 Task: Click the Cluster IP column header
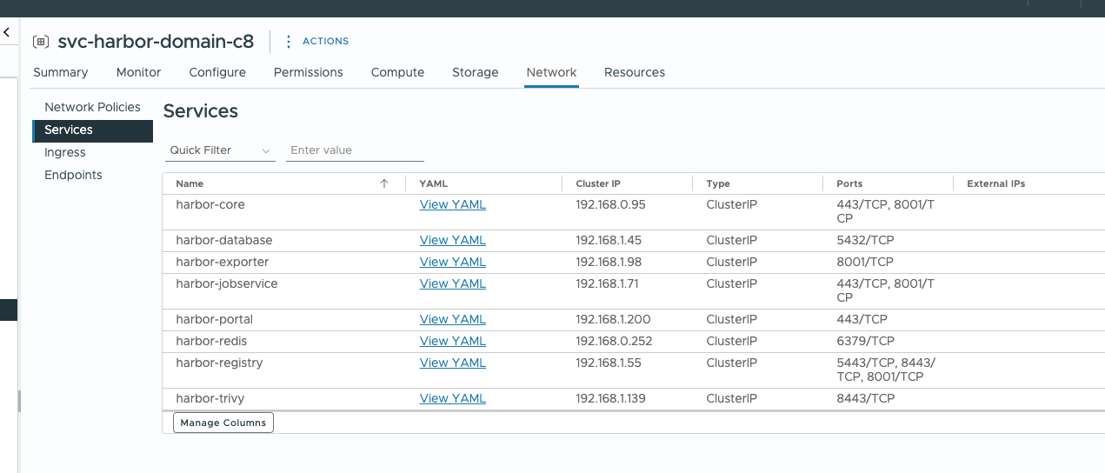(598, 183)
